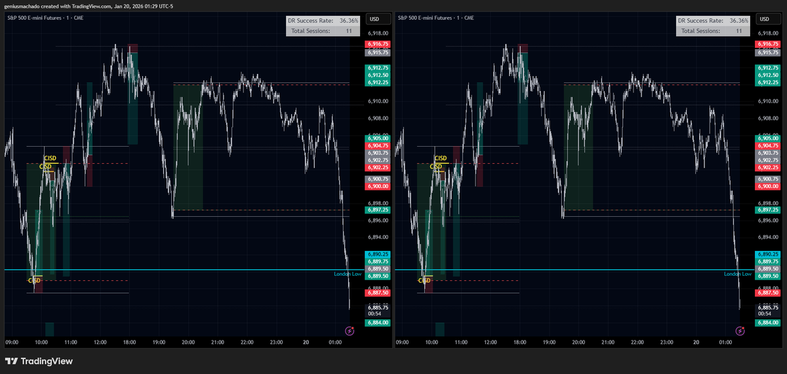The height and width of the screenshot is (374, 787).
Task: Click the 18:00 time label on left chart
Action: [130, 343]
